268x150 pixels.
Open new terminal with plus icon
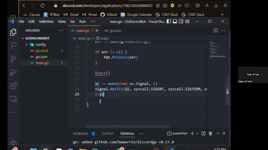pyautogui.click(x=192, y=133)
